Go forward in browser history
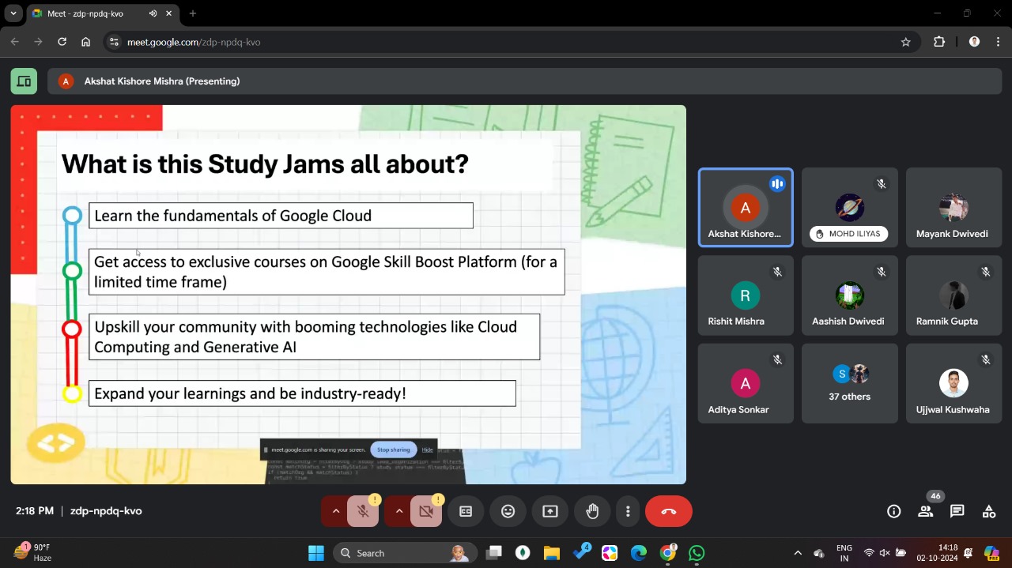Image resolution: width=1012 pixels, height=568 pixels. click(x=38, y=42)
